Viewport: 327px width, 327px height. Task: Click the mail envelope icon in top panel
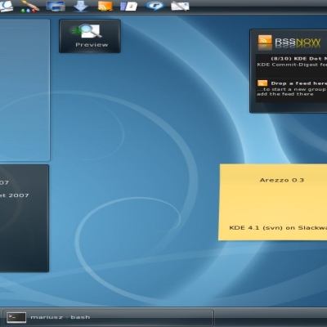[x=180, y=6]
